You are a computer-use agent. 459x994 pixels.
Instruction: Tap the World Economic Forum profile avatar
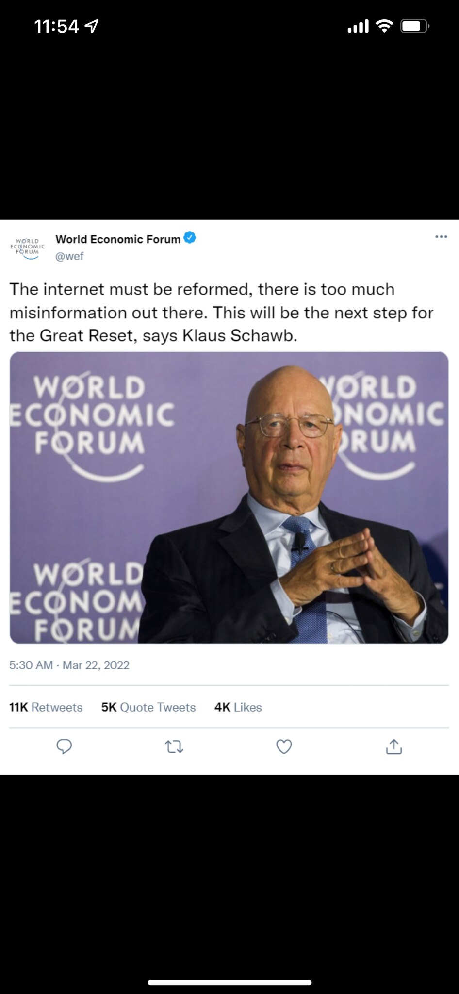tap(28, 248)
